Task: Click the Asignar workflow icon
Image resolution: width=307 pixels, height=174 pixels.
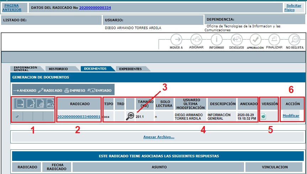Action: click(x=196, y=39)
